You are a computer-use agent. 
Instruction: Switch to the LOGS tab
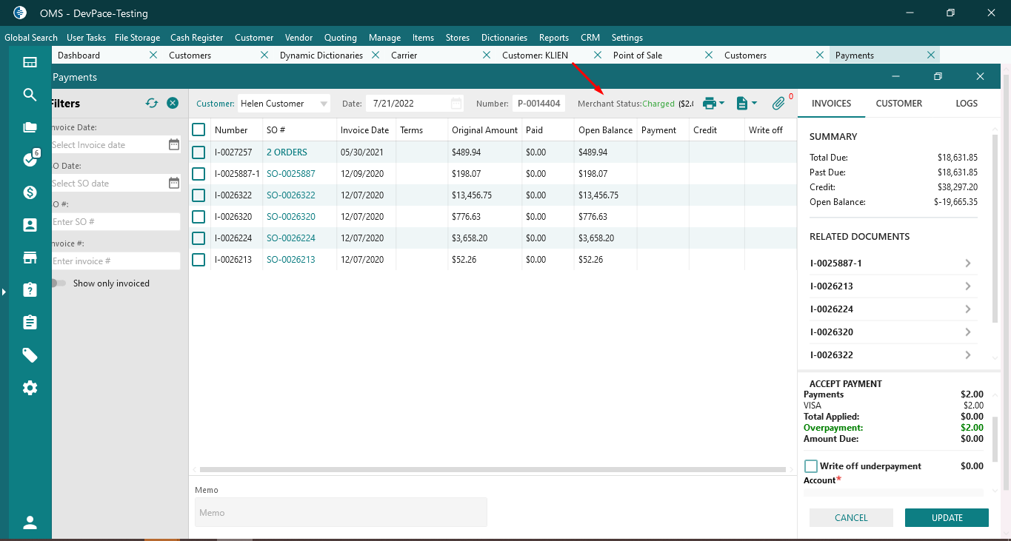[967, 104]
